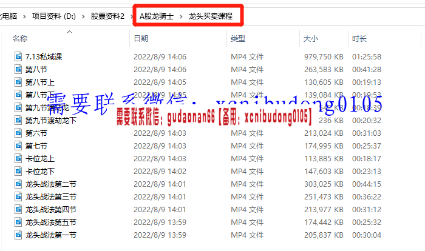The image size is (425, 251).
Task: Click the icon of 龙头战法第二节
Action: (x=18, y=184)
